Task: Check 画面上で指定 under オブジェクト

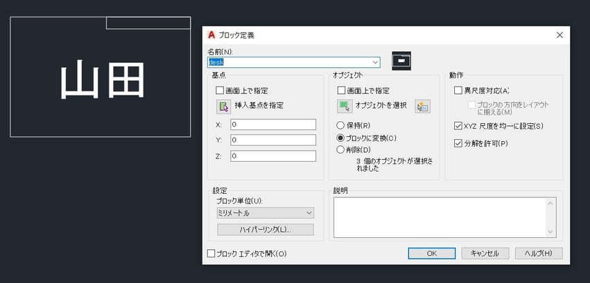Action: click(x=341, y=91)
